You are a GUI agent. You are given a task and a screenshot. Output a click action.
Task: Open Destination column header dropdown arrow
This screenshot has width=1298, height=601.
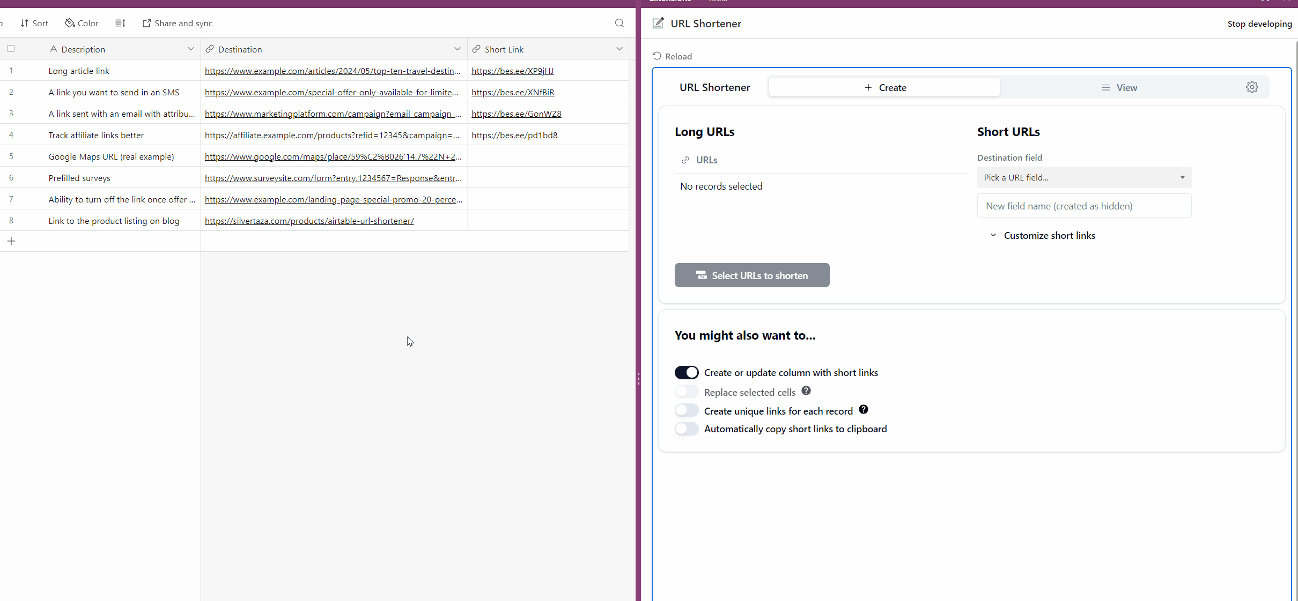click(457, 49)
